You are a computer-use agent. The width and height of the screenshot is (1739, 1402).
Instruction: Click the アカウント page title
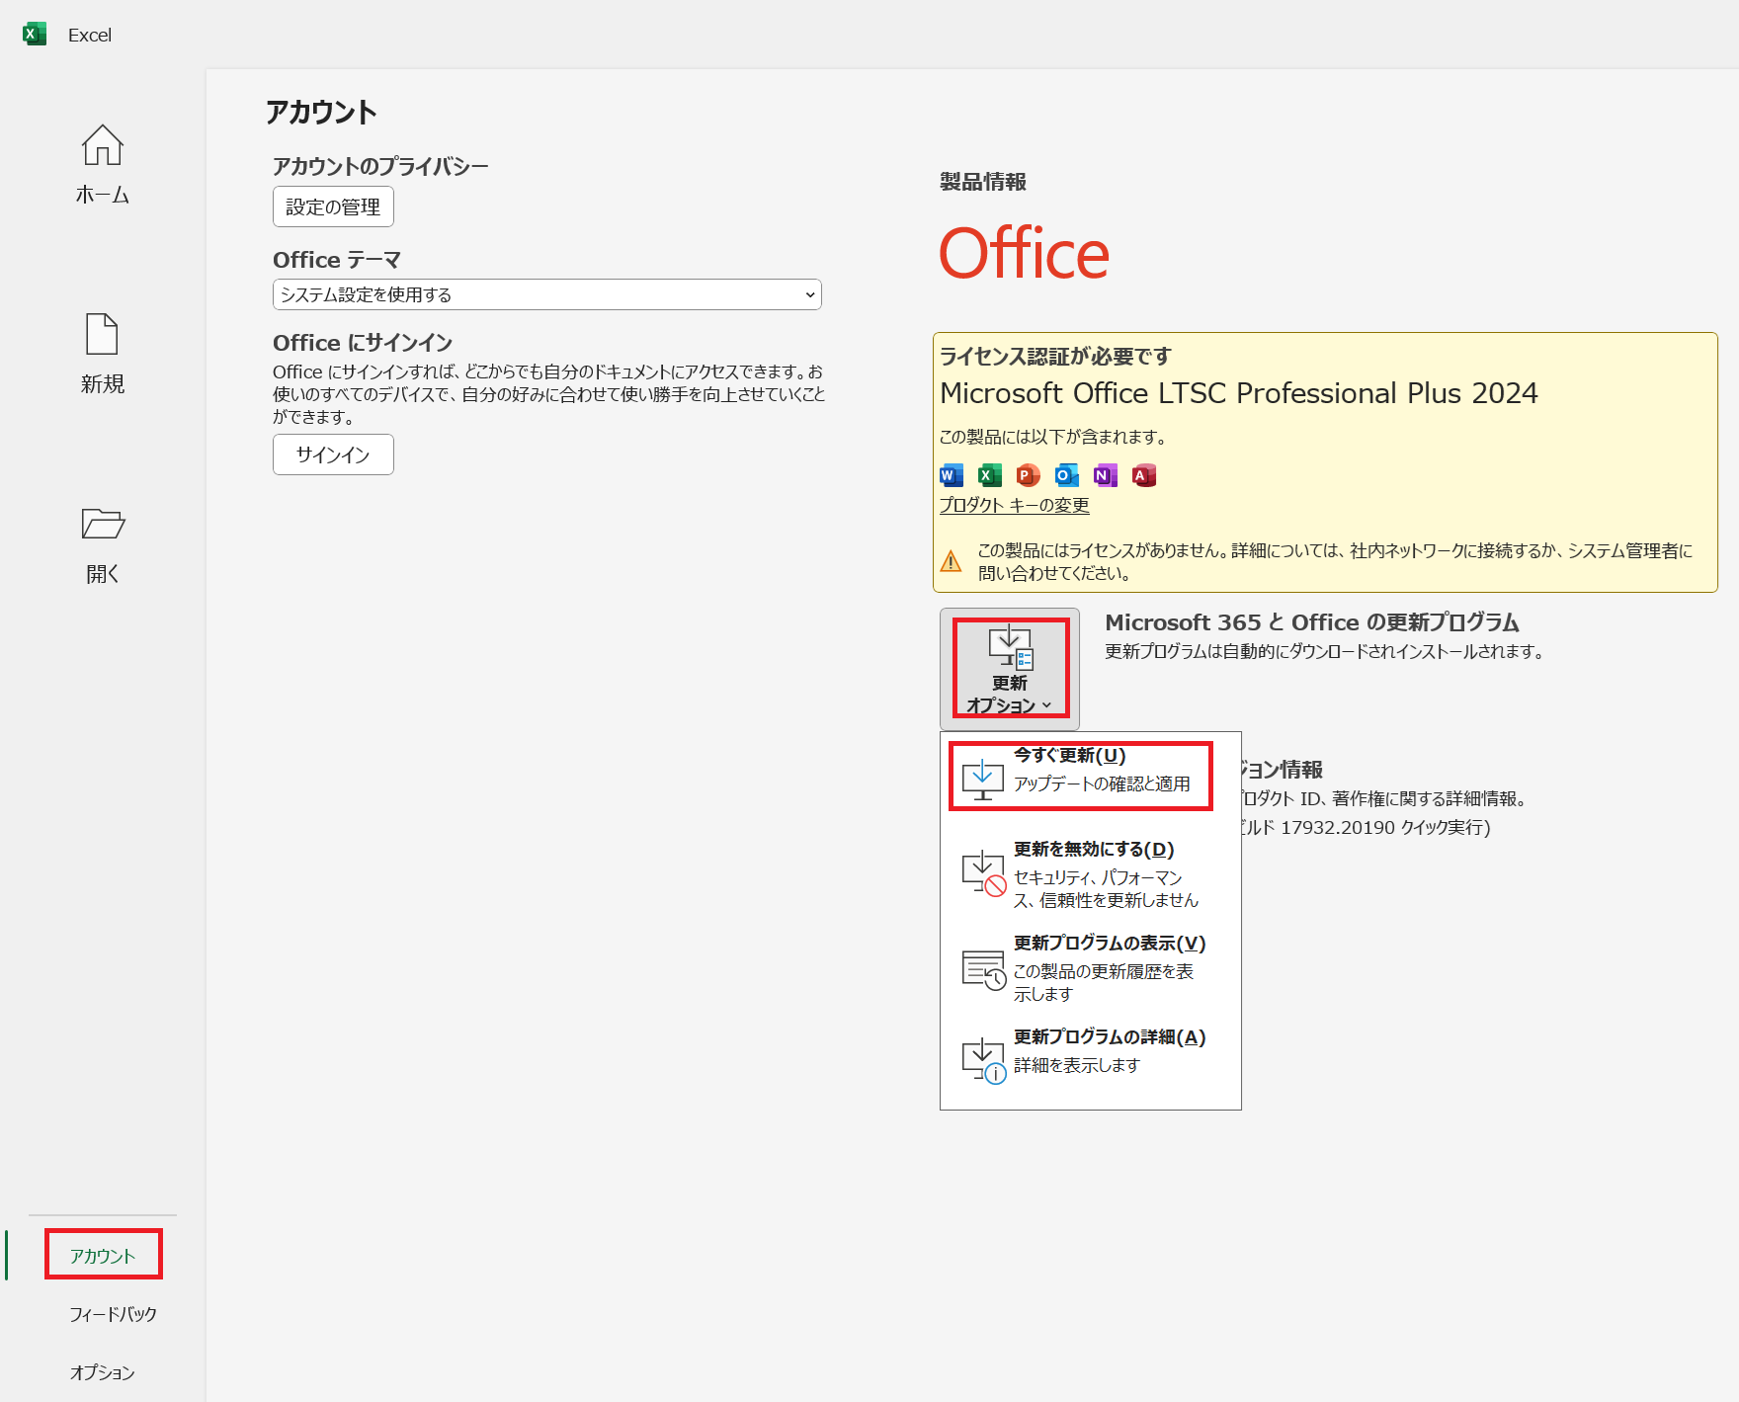[321, 112]
